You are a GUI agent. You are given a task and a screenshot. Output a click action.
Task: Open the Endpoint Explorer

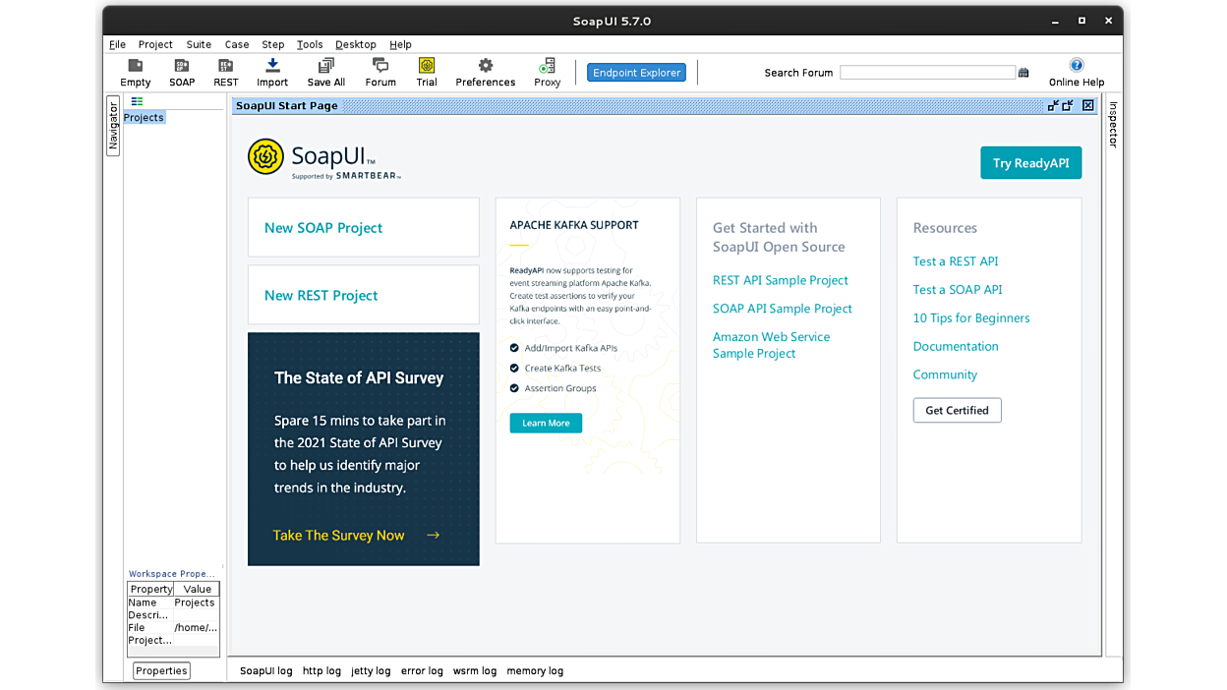click(x=636, y=72)
